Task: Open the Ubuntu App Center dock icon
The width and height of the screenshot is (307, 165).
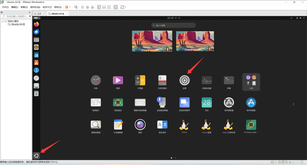Action: 36,62
